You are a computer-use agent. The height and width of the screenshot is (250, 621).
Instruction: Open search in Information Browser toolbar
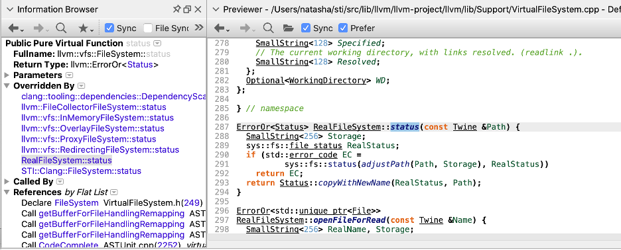coord(61,28)
